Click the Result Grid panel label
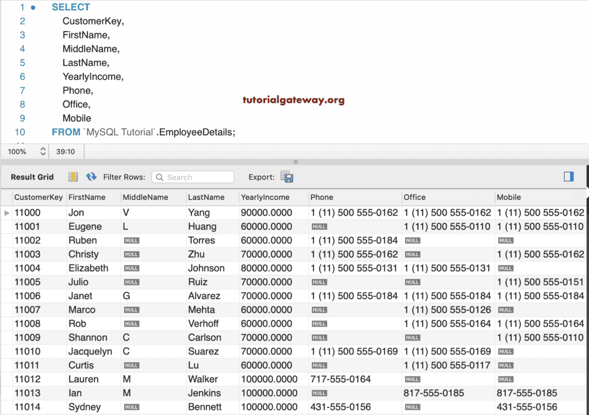589x415 pixels. [x=32, y=177]
